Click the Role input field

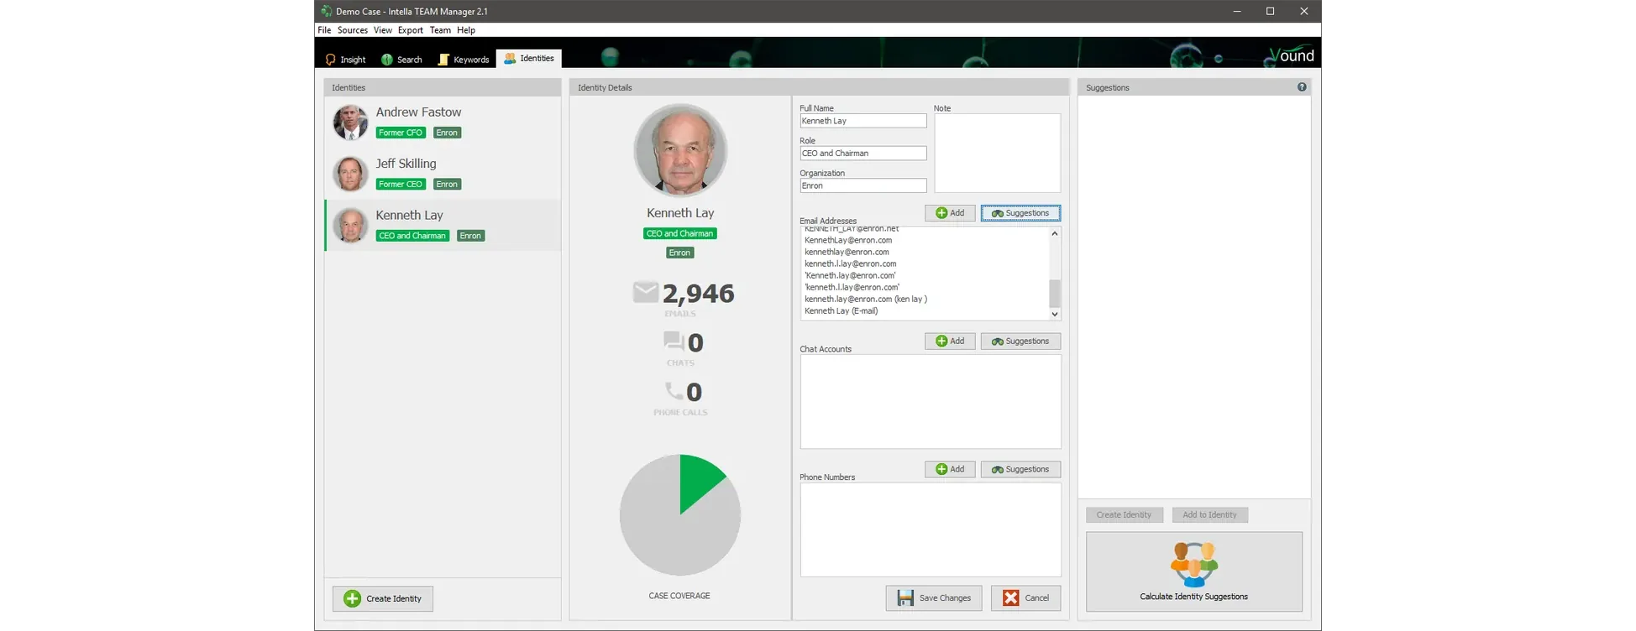863,154
